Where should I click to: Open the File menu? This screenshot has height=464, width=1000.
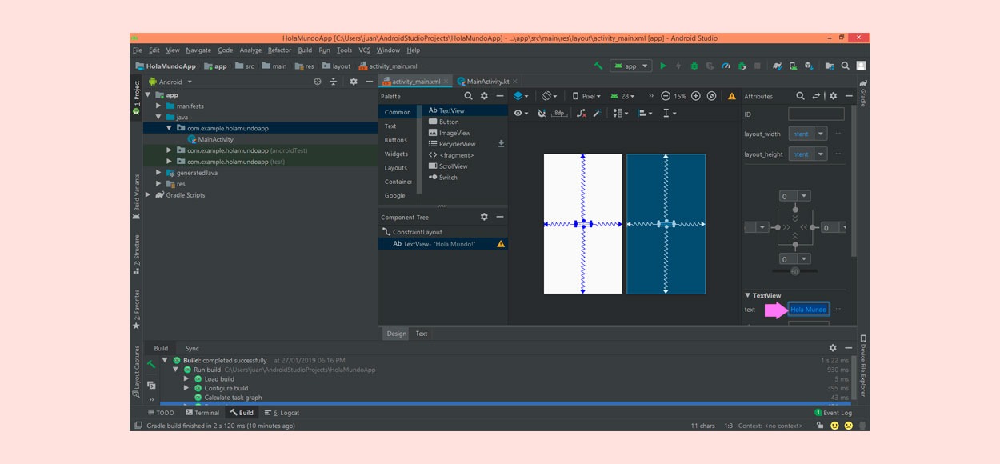138,50
